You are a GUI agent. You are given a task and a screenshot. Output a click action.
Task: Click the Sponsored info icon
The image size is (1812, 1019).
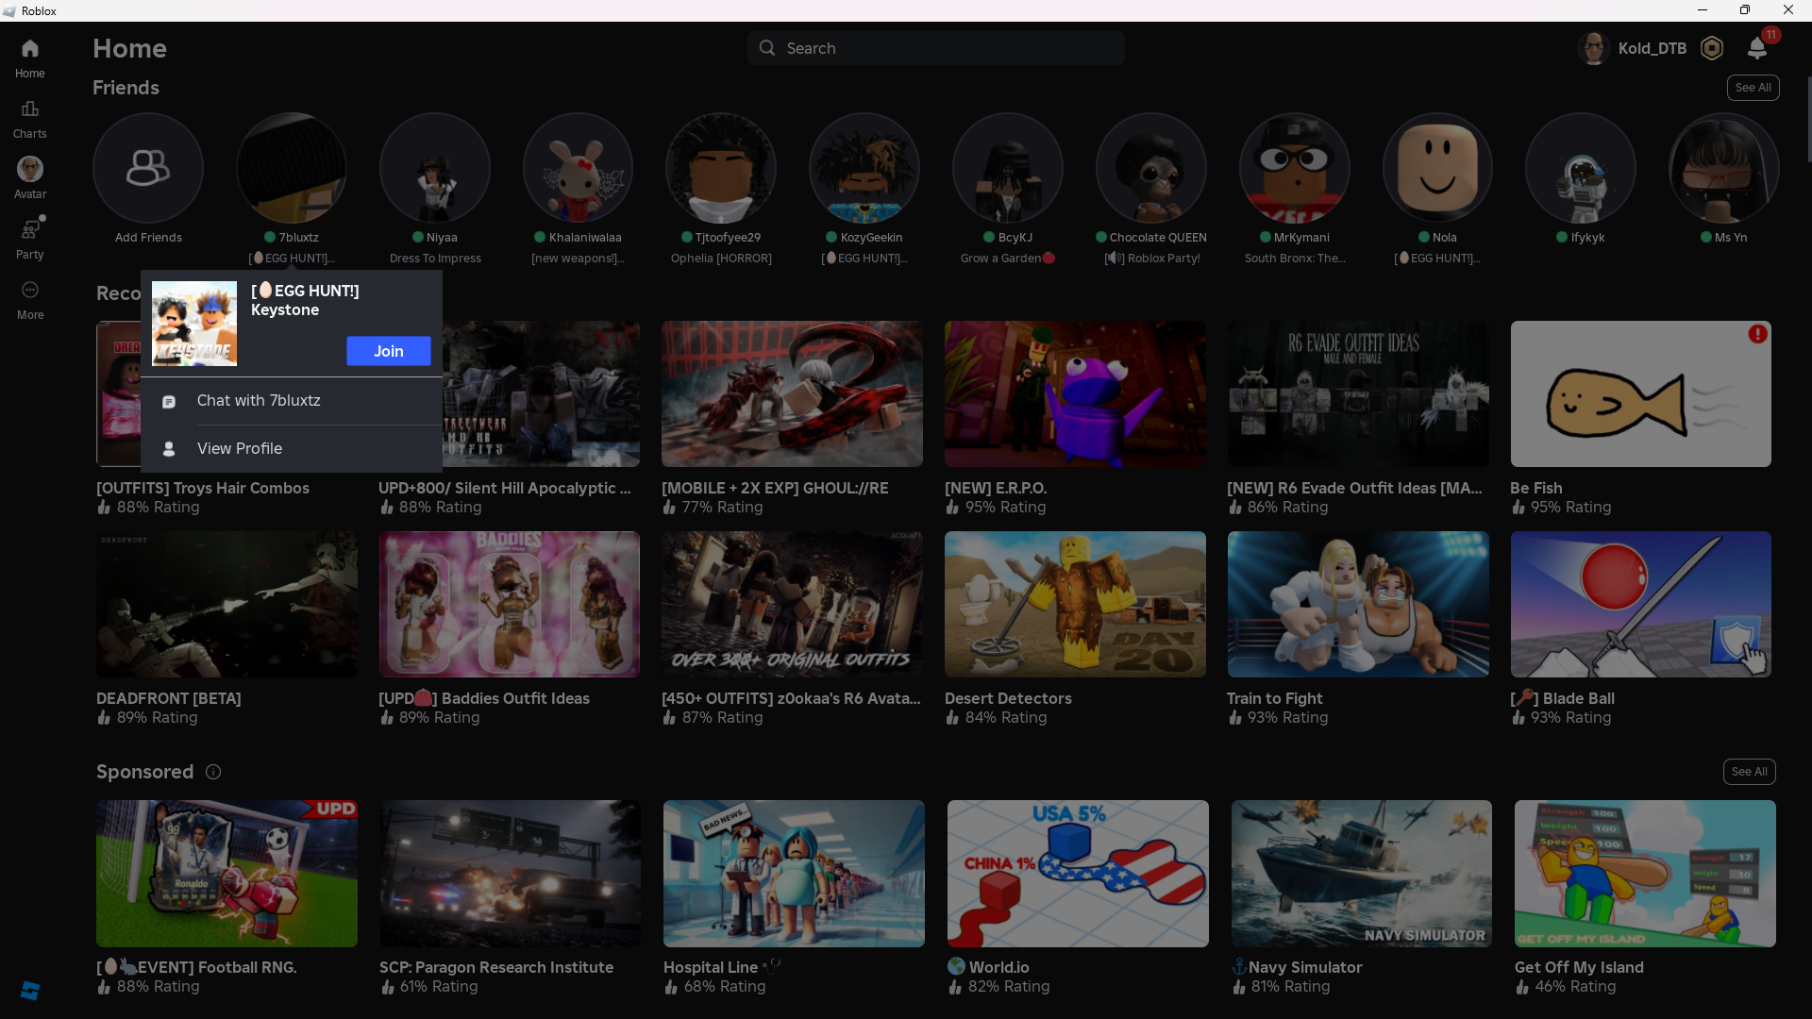point(213,772)
